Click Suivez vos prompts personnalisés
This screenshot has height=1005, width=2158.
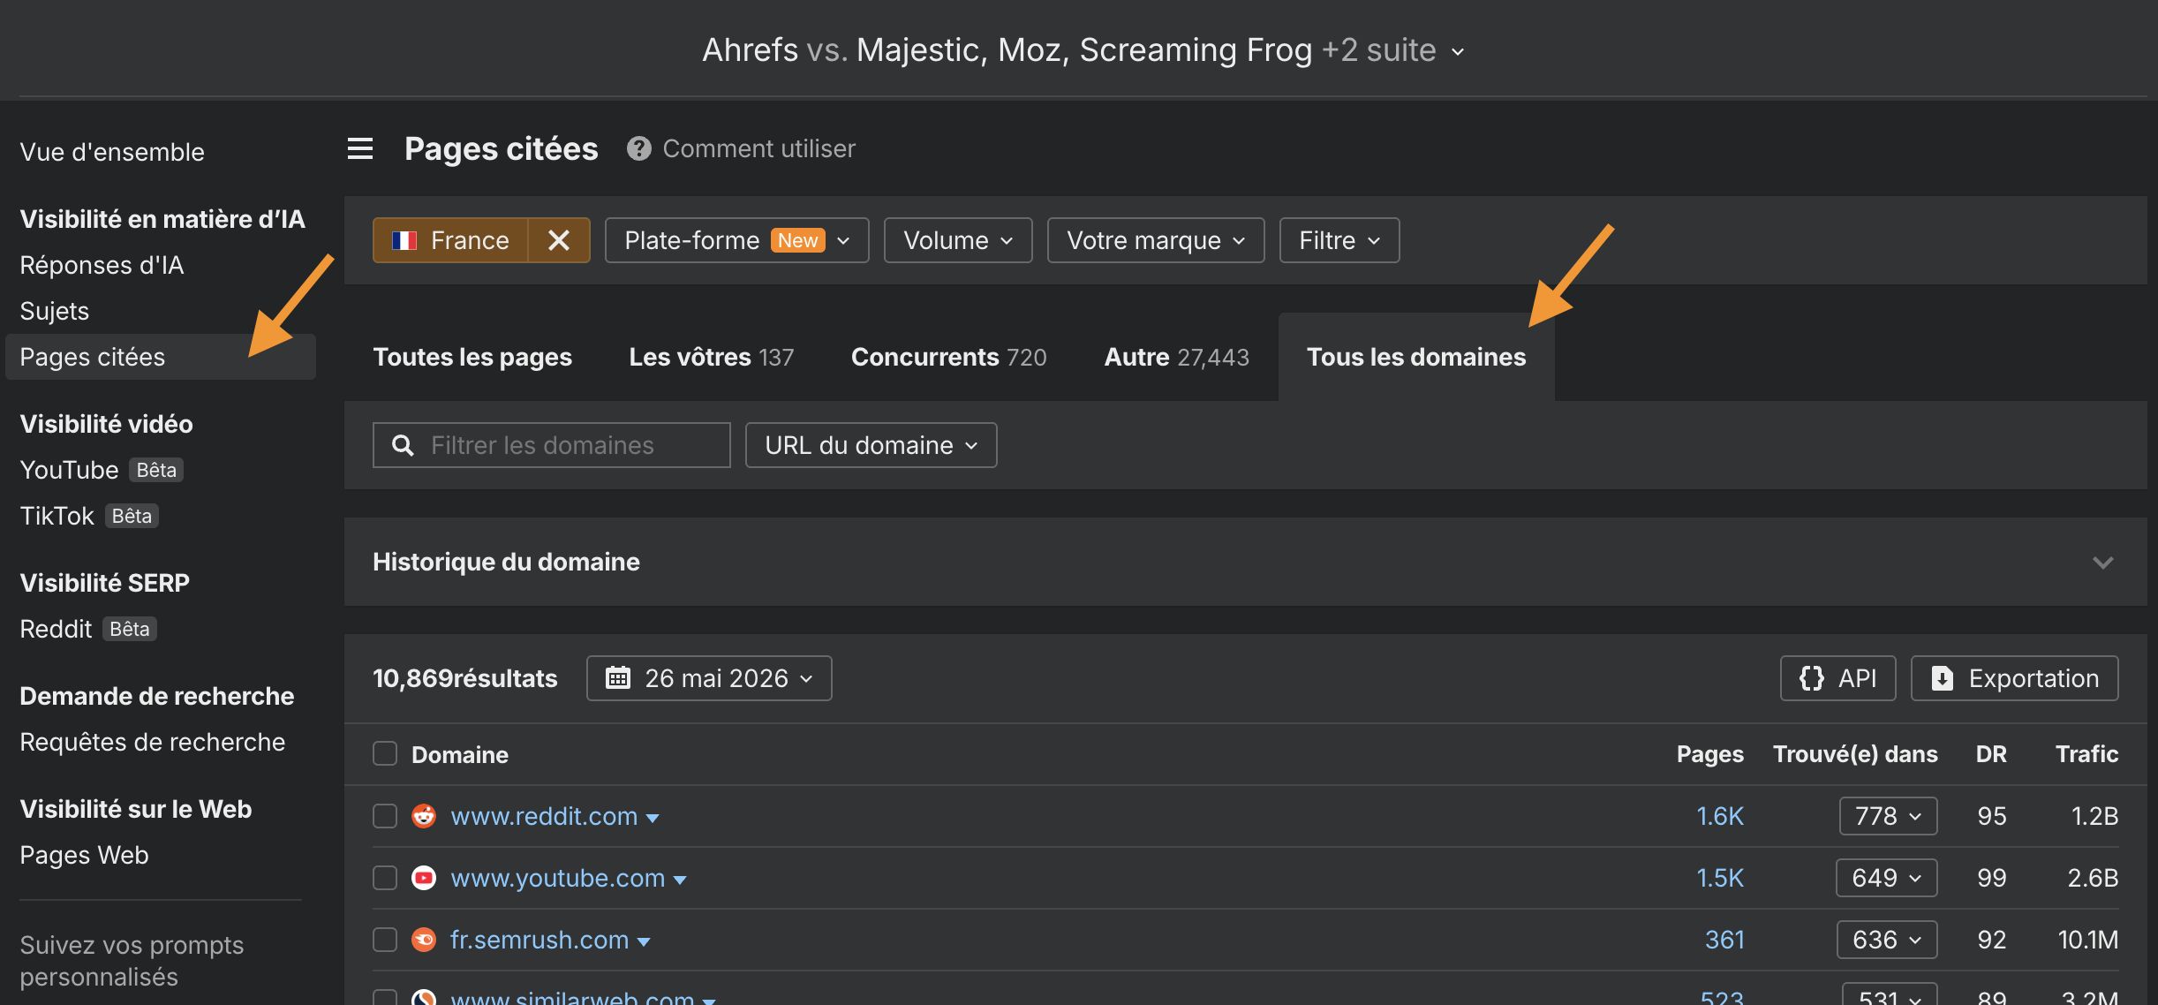click(132, 961)
